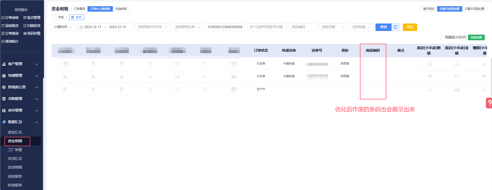
Task: Open 订单查询 shortcut icon
Action: (3, 34)
